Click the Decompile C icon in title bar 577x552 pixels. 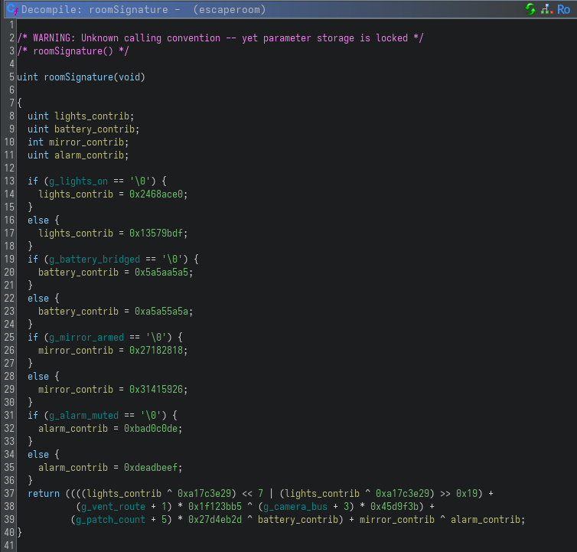coord(12,9)
